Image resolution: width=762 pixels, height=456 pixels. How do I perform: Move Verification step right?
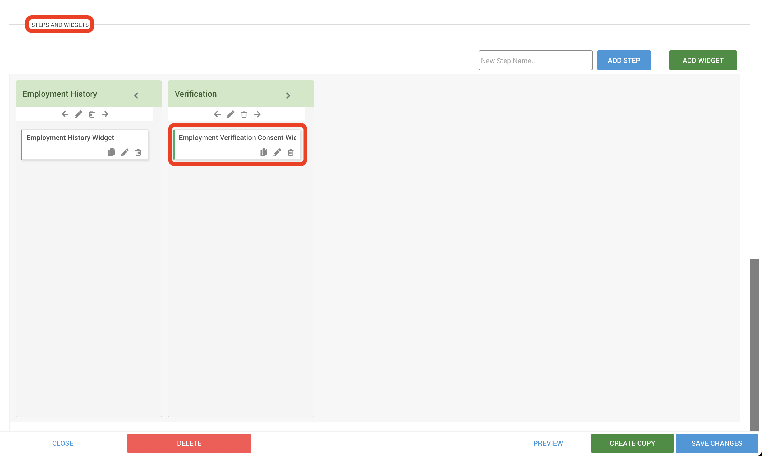click(x=257, y=114)
